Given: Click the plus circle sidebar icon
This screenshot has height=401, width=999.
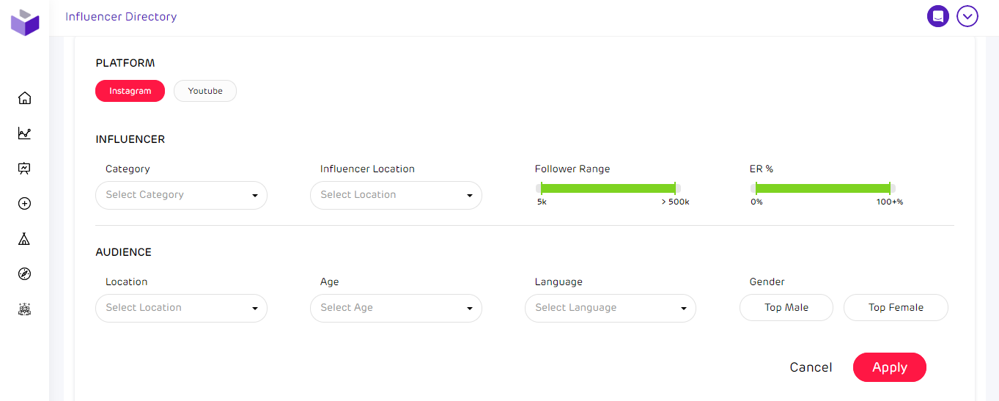Looking at the screenshot, I should pos(24,204).
